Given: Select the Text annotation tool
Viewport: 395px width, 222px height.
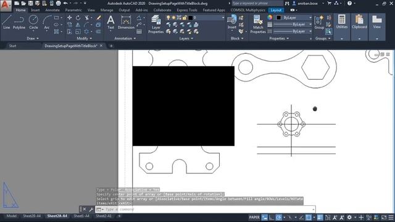Looking at the screenshot, I should coord(110,22).
